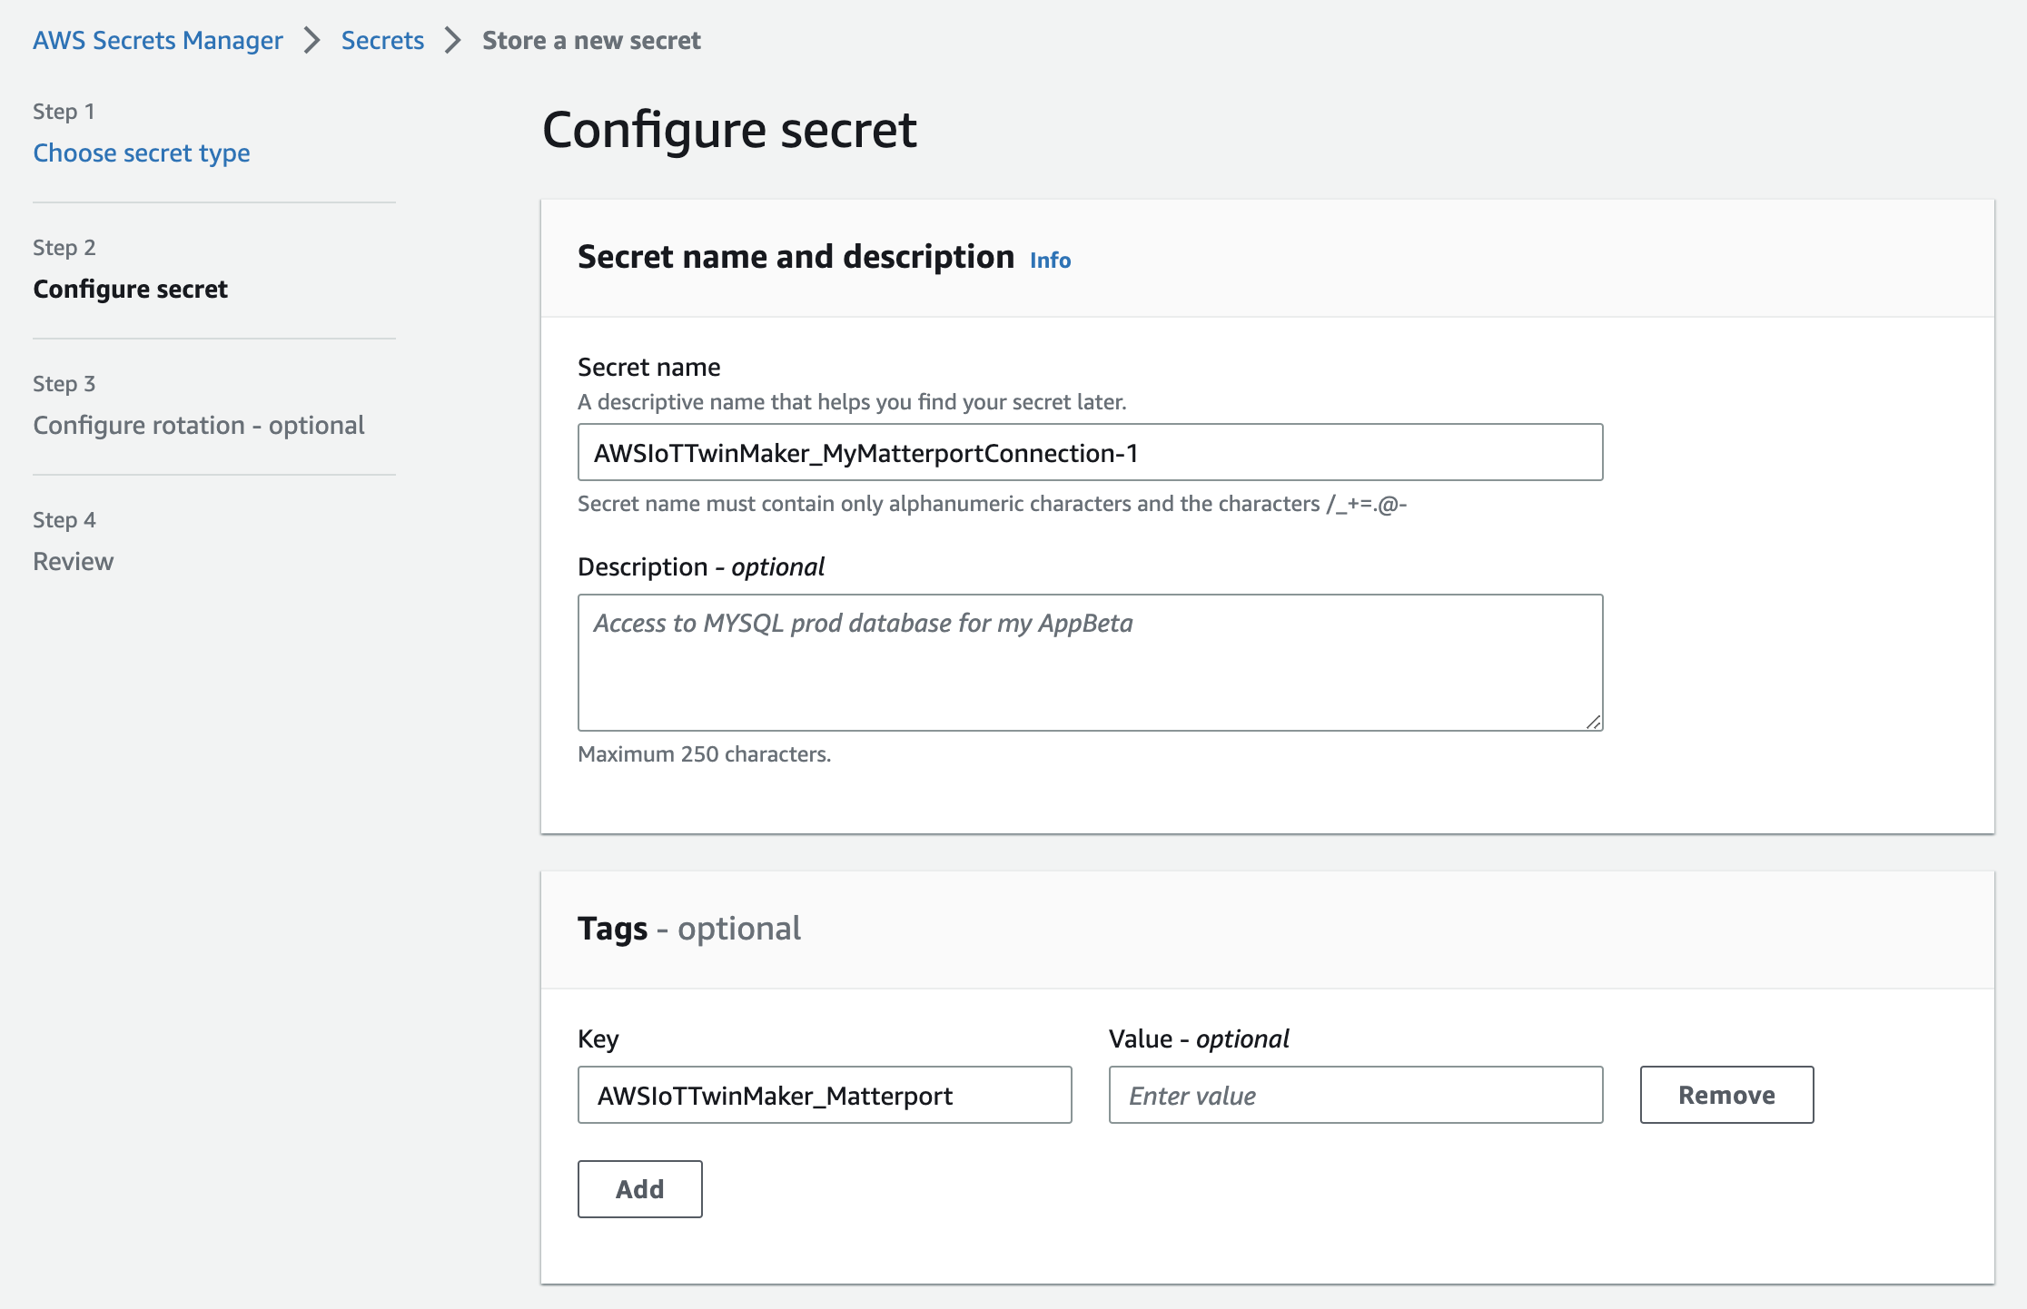Click the description text area
Screen dimensions: 2027x1309
click(x=1091, y=661)
